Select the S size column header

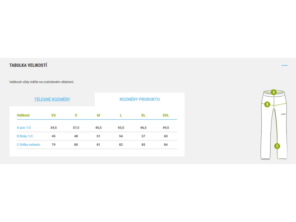click(76, 115)
